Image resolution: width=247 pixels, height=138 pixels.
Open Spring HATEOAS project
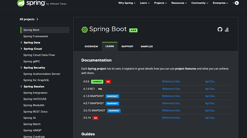tap(35, 99)
